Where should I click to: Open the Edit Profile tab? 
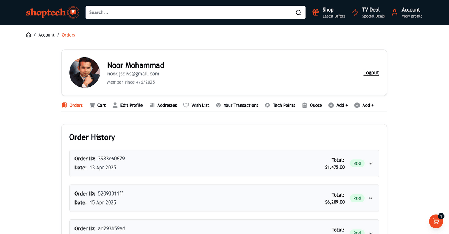[x=128, y=105]
